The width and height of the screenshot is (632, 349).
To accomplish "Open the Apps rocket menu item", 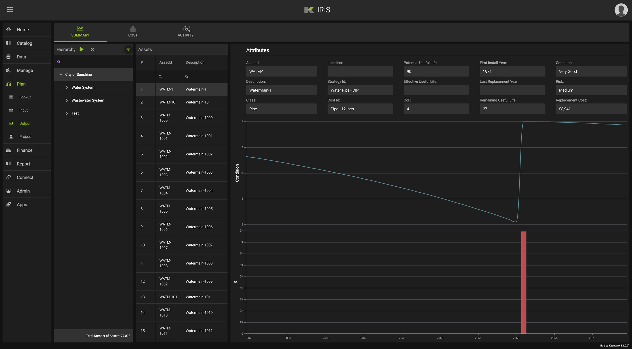I will pyautogui.click(x=22, y=204).
